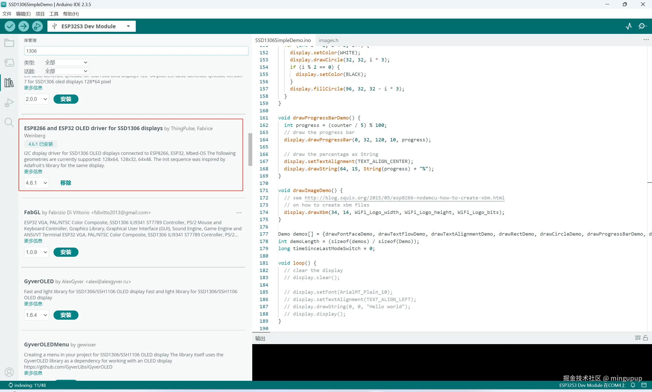Toggle the output scroll lock icon
Screen dimensions: 652x392
tap(645, 338)
